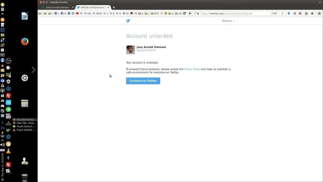Close the Joey Arnold Oatmeal tab
This screenshot has height=182, width=323.
pyautogui.click(x=73, y=7)
